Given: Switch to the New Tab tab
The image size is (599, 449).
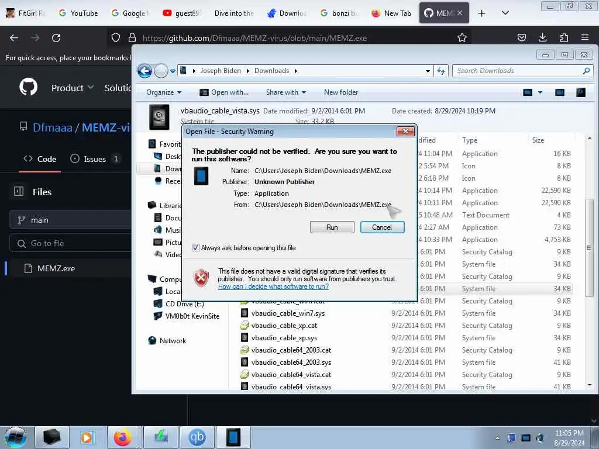Looking at the screenshot, I should click(391, 13).
